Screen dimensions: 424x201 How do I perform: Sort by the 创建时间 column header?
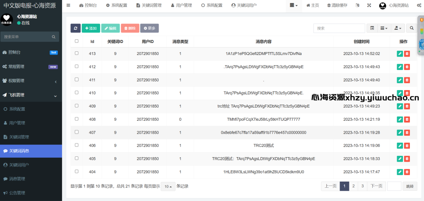361,42
